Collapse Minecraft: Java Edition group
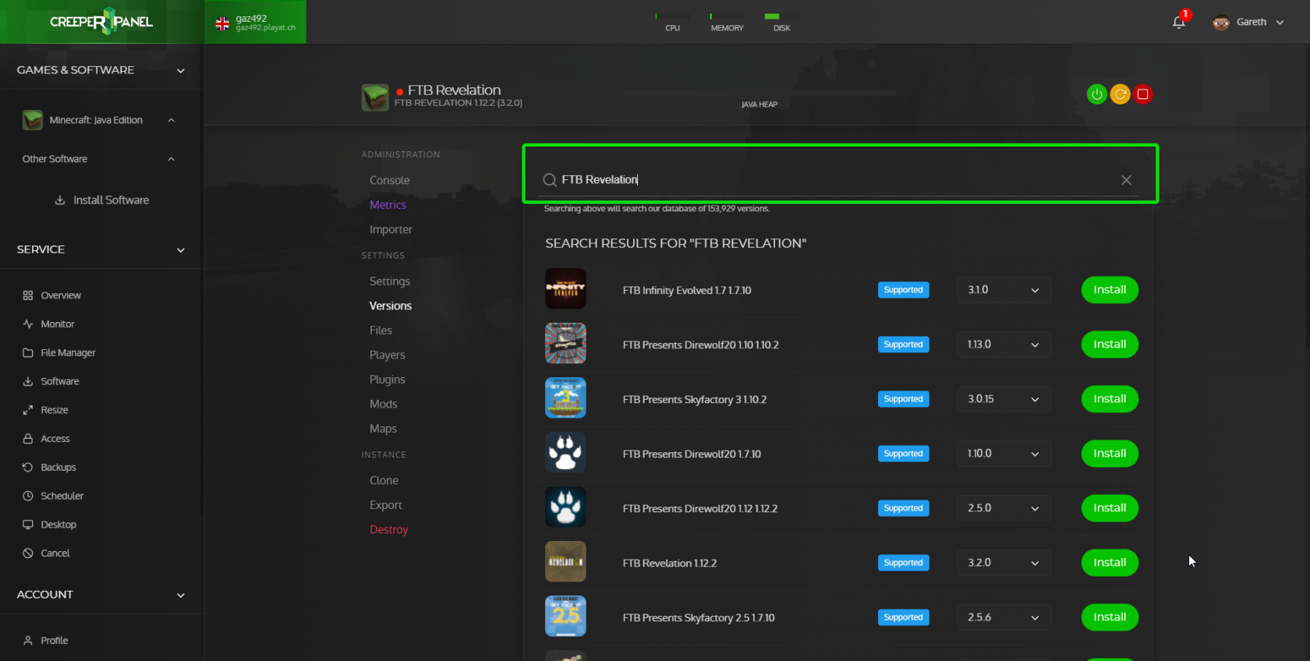Image resolution: width=1310 pixels, height=661 pixels. [x=171, y=120]
